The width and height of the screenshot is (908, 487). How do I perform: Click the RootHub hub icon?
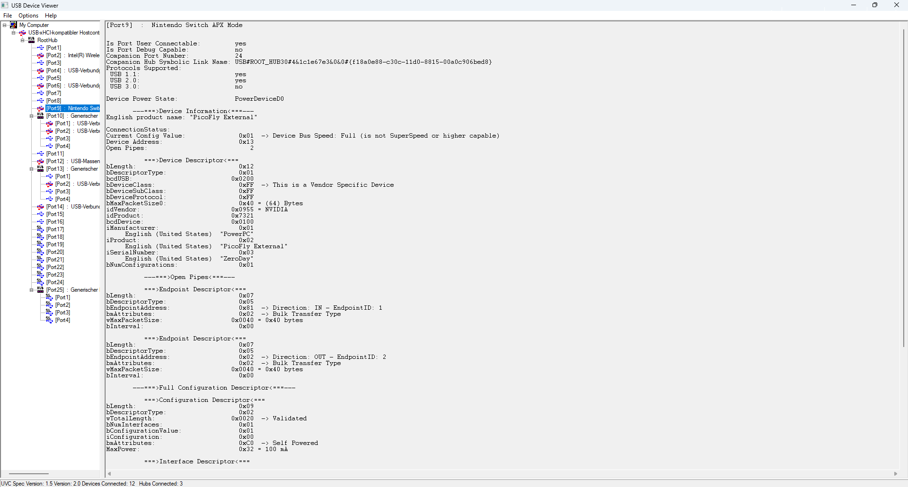[x=31, y=40]
